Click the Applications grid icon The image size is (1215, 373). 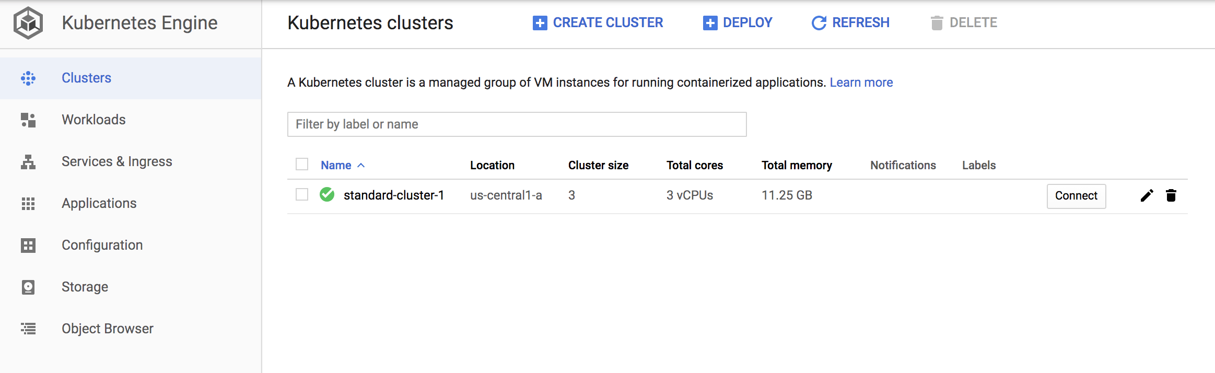pyautogui.click(x=28, y=204)
